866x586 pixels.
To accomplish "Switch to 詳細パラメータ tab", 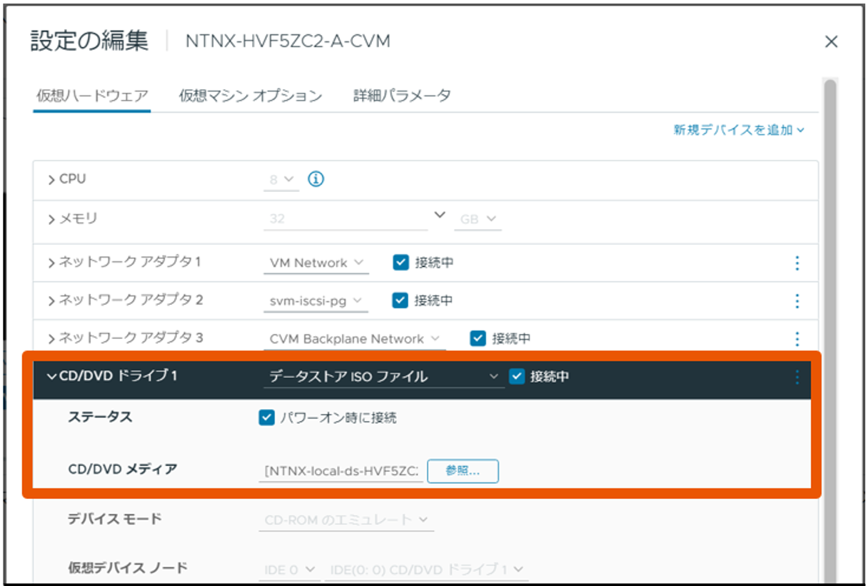I will [x=402, y=96].
